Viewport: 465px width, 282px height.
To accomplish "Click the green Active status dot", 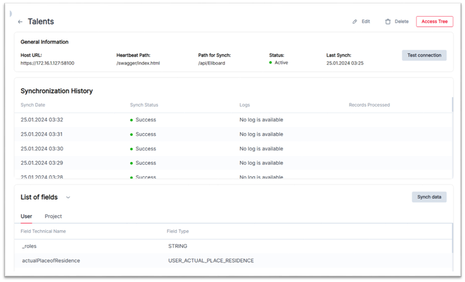I will (x=270, y=63).
